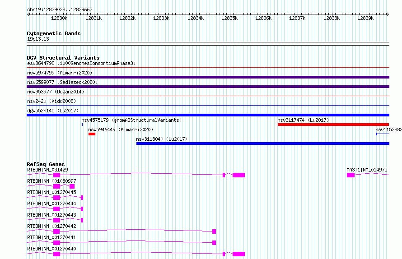Click the 12839k ruler tick label
This screenshot has height=259, width=402.
[x=365, y=18]
